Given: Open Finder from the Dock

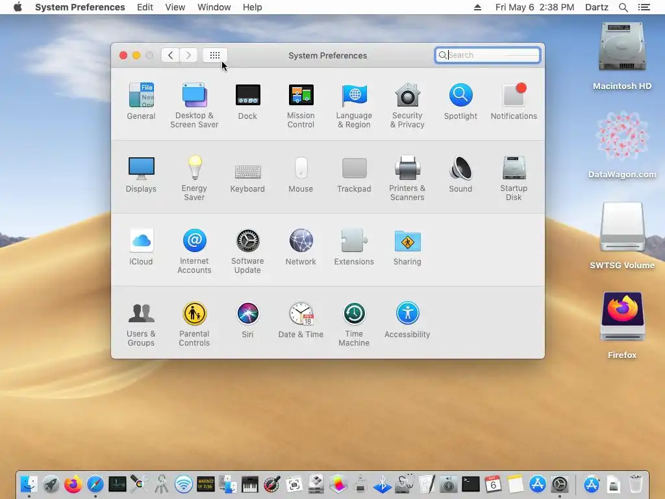Looking at the screenshot, I should [x=29, y=483].
